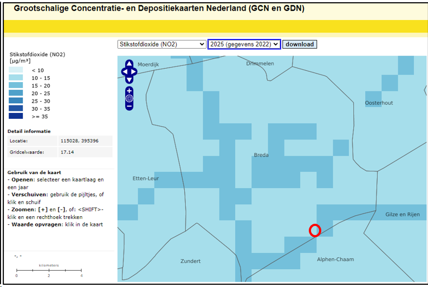Click the kilometers scale bar

[x=49, y=270]
